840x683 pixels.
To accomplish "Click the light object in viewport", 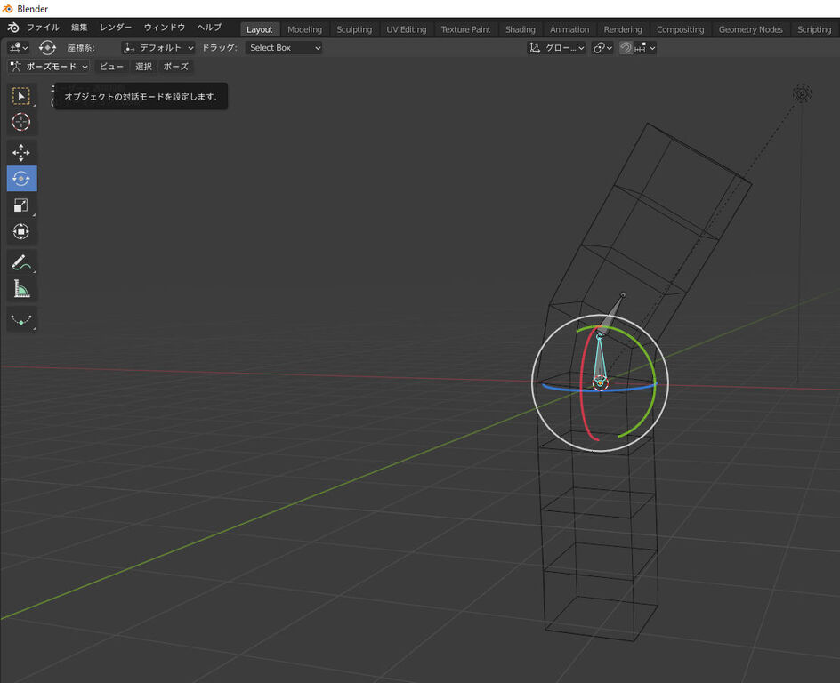I will (802, 93).
